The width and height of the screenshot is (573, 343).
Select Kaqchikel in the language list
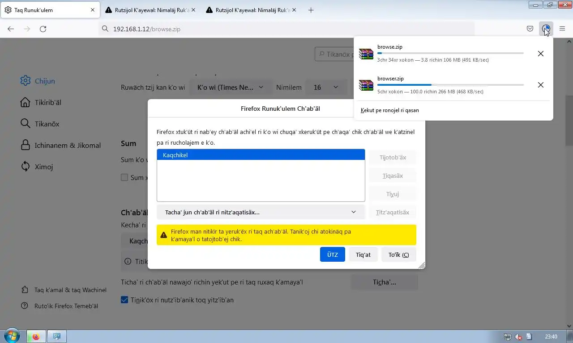[x=261, y=155]
